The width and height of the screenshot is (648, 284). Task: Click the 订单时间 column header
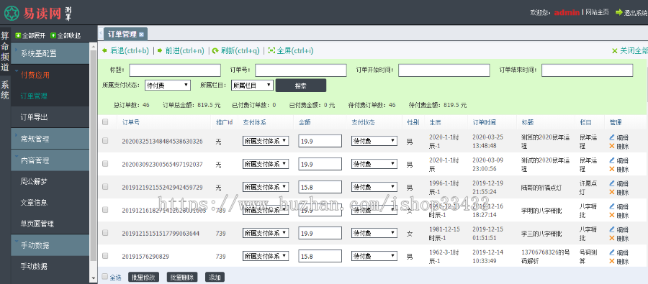tap(485, 122)
